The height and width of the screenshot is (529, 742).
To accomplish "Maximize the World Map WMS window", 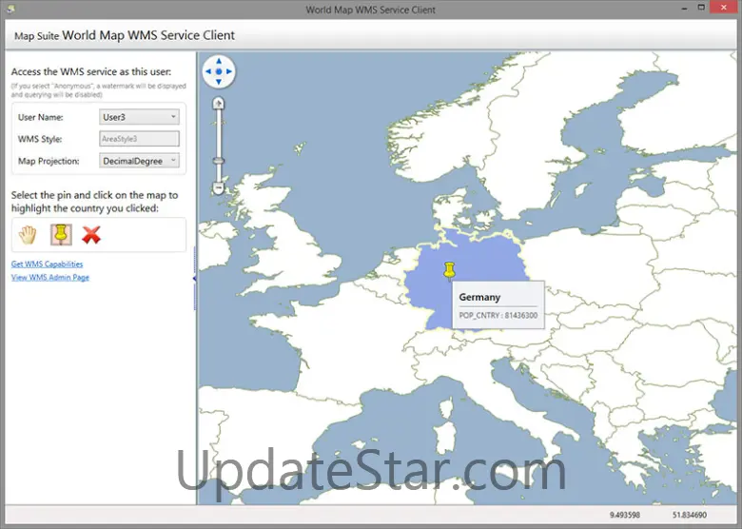I will pyautogui.click(x=701, y=8).
